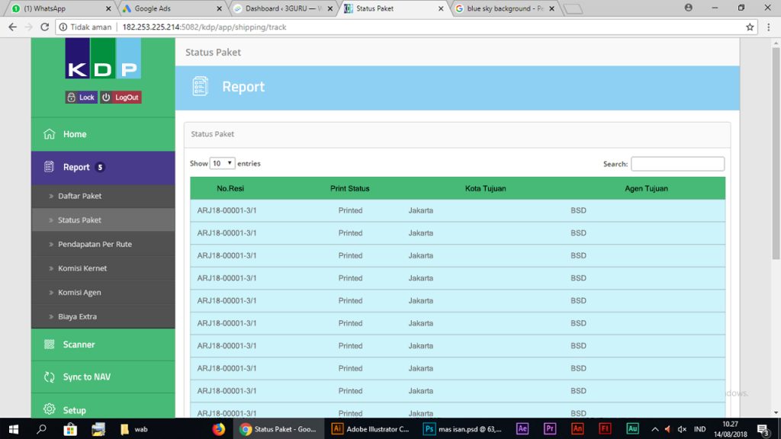
Task: Open Komisi Agen report
Action: coord(103,293)
